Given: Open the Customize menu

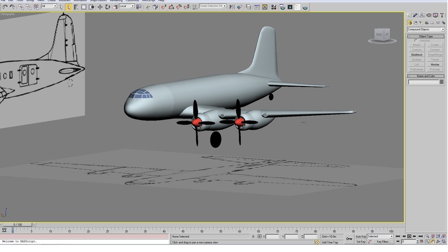Looking at the screenshot, I should tap(132, 1).
